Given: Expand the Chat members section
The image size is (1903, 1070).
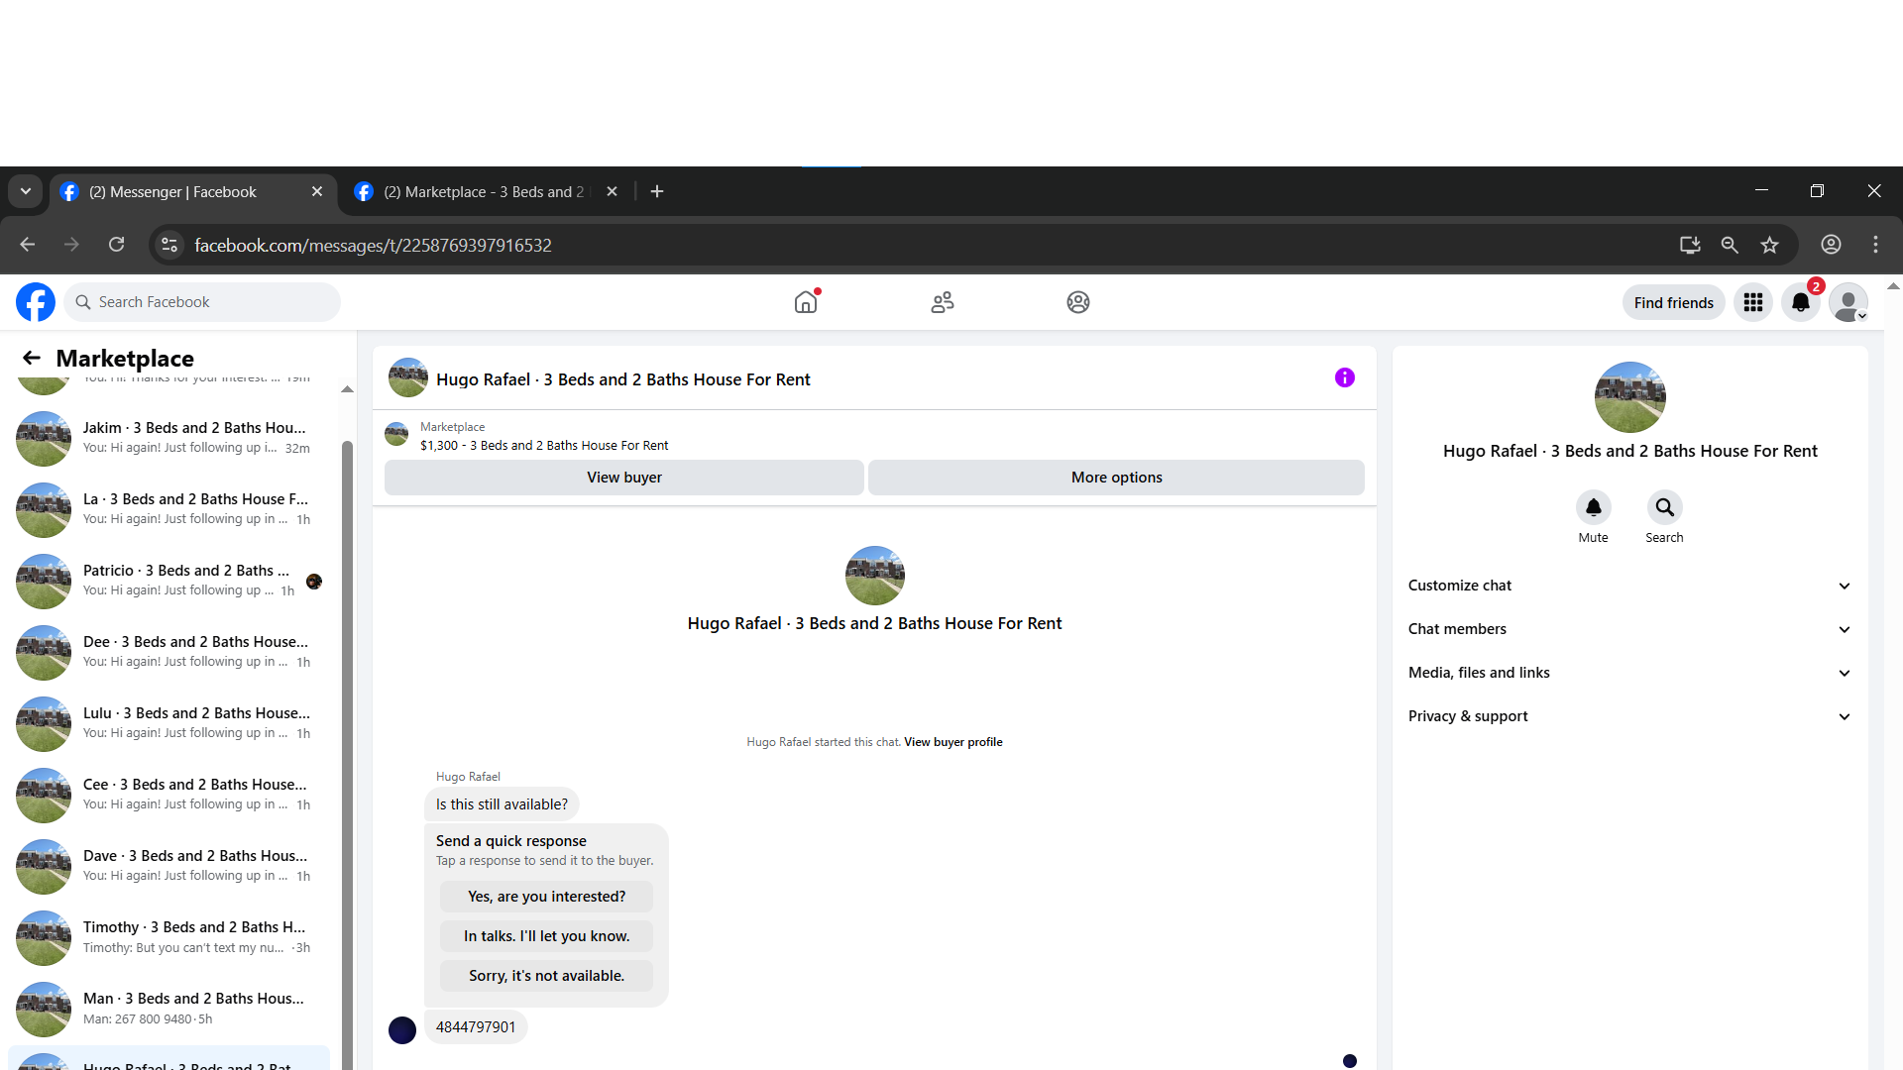Looking at the screenshot, I should (x=1630, y=629).
